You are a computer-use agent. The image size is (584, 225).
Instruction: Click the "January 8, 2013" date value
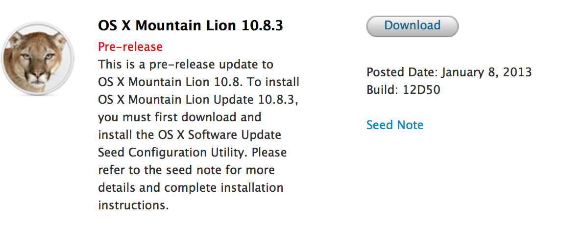487,72
